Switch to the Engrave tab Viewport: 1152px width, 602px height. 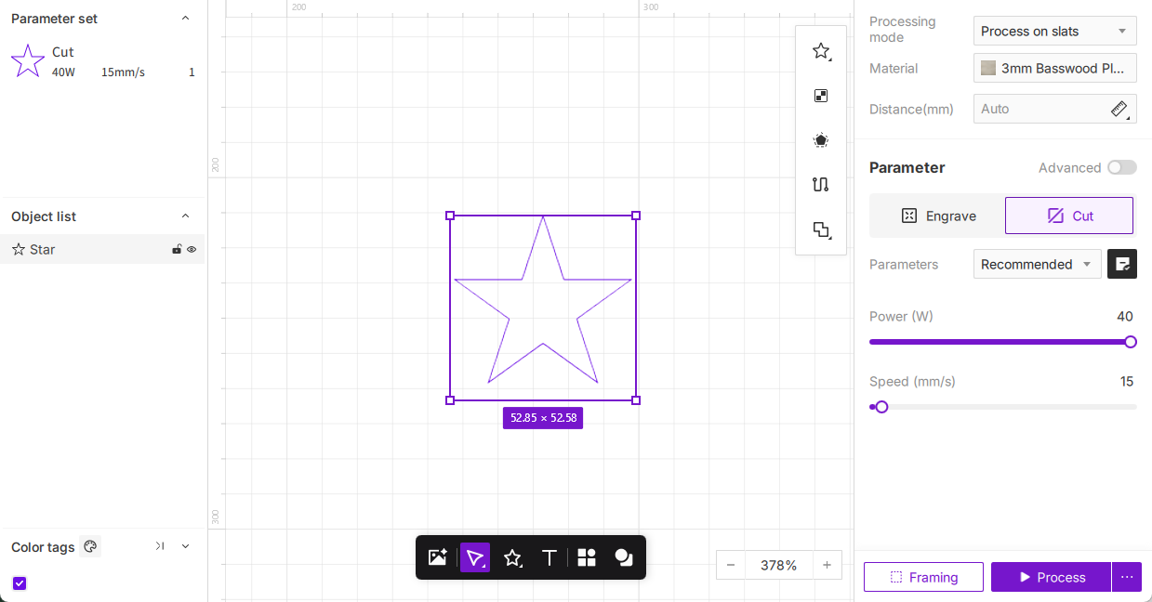tap(937, 216)
